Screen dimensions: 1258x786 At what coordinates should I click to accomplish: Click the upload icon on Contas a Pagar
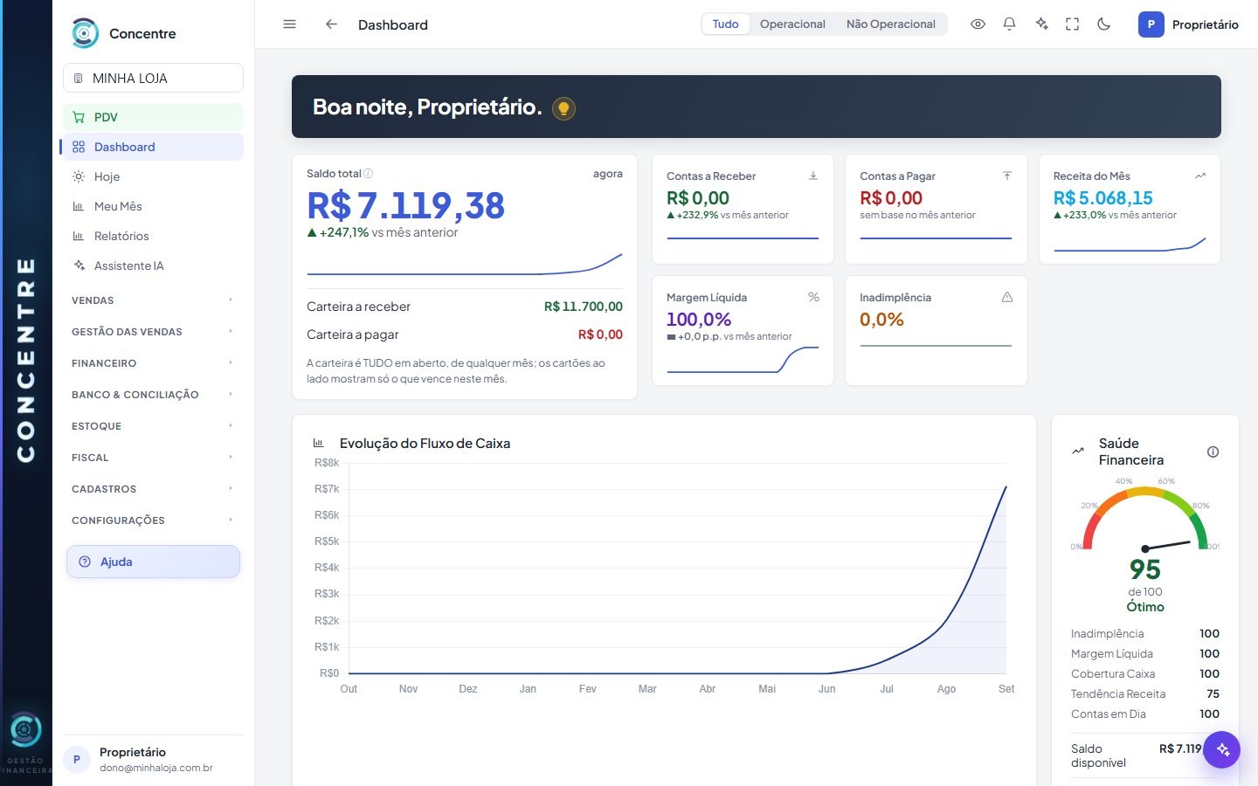click(1006, 176)
